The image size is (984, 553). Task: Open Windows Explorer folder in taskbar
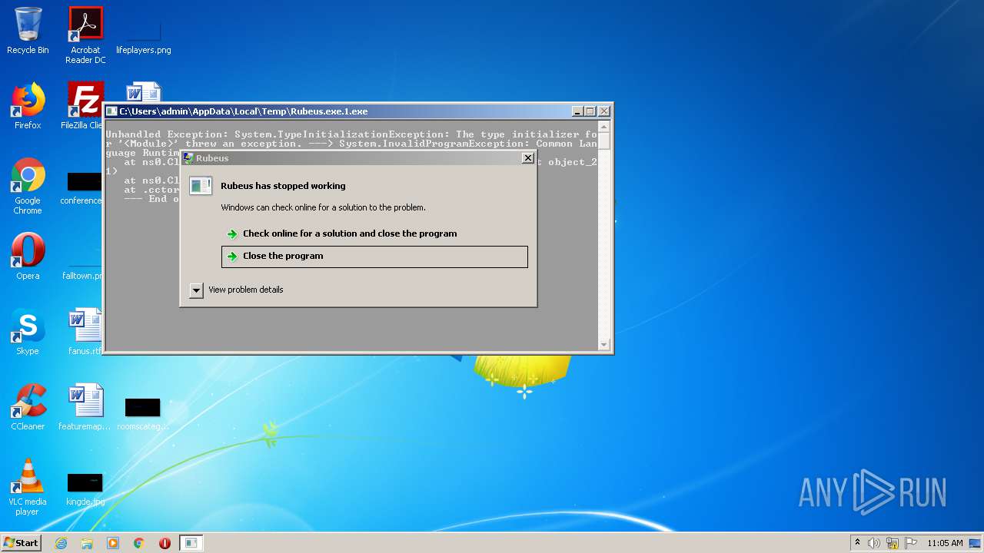87,543
